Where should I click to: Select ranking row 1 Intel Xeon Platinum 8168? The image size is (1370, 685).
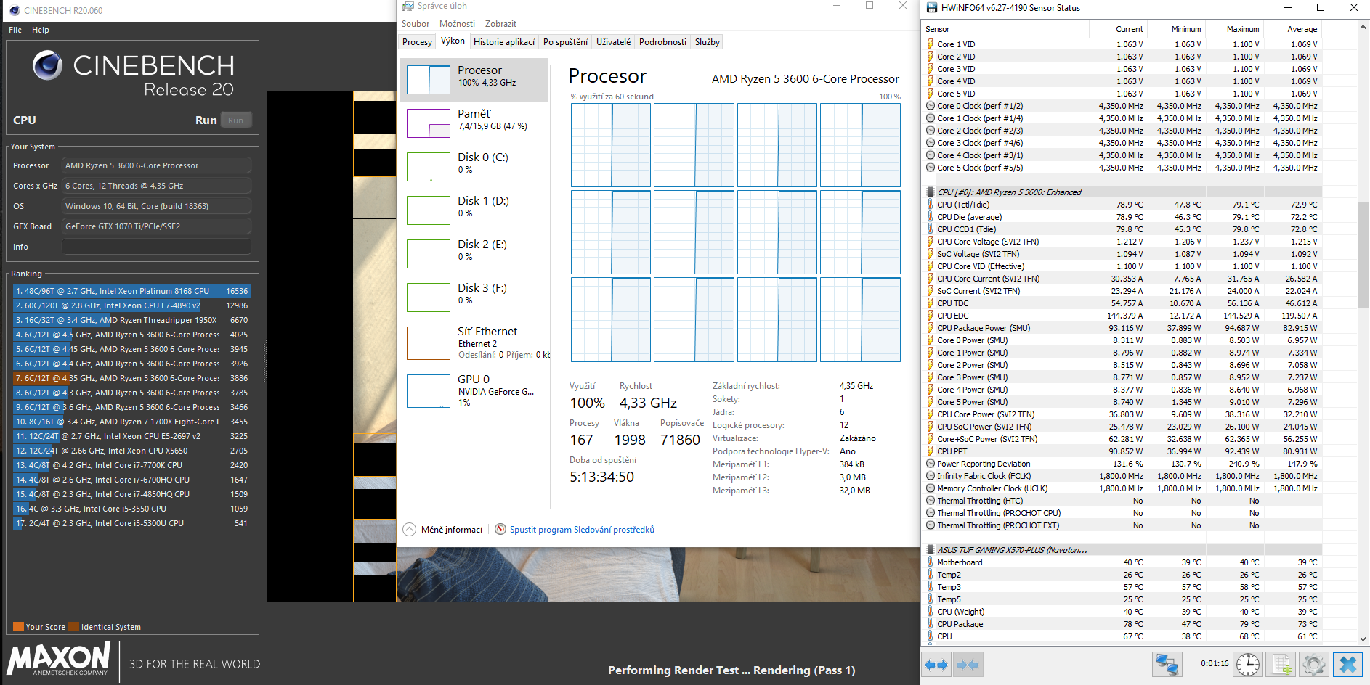tap(132, 291)
